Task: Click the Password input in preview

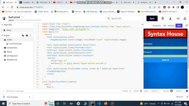Action: click(165, 56)
